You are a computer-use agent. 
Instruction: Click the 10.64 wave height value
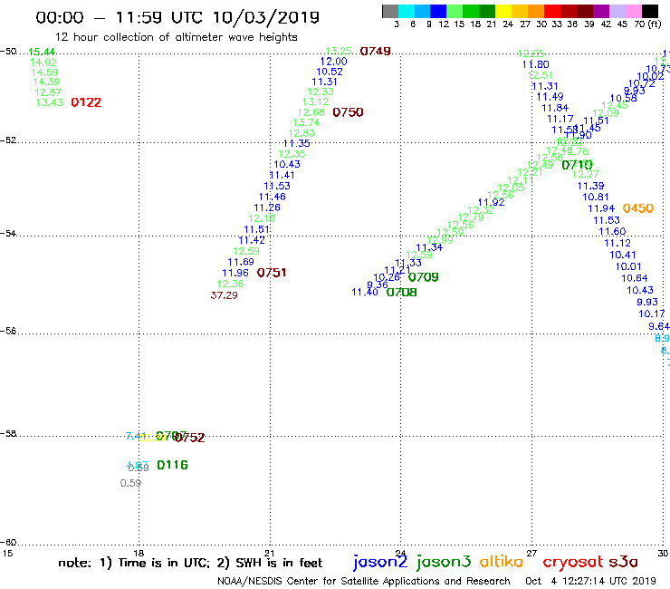[x=635, y=278]
